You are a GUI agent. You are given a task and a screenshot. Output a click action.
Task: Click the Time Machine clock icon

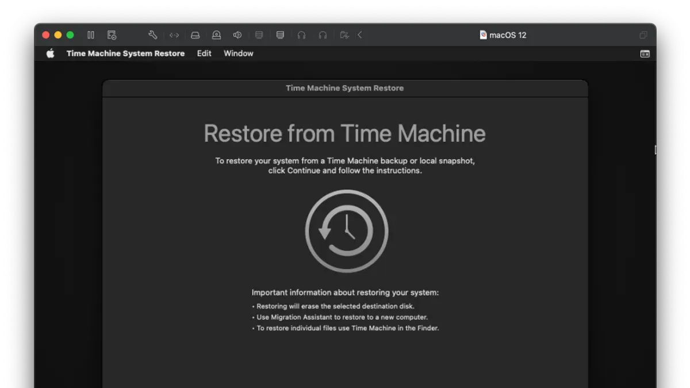coord(347,231)
